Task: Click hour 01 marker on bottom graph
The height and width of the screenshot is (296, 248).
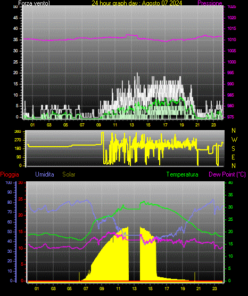Action: (x=37, y=289)
